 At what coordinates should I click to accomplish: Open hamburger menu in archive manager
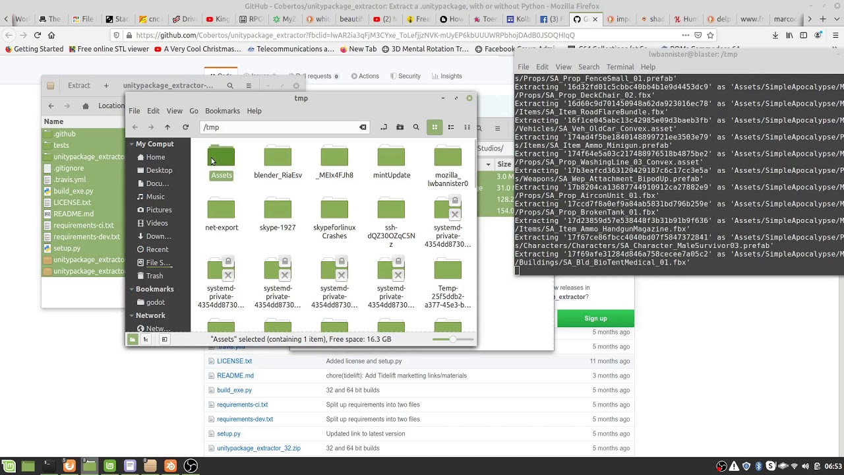(x=249, y=85)
